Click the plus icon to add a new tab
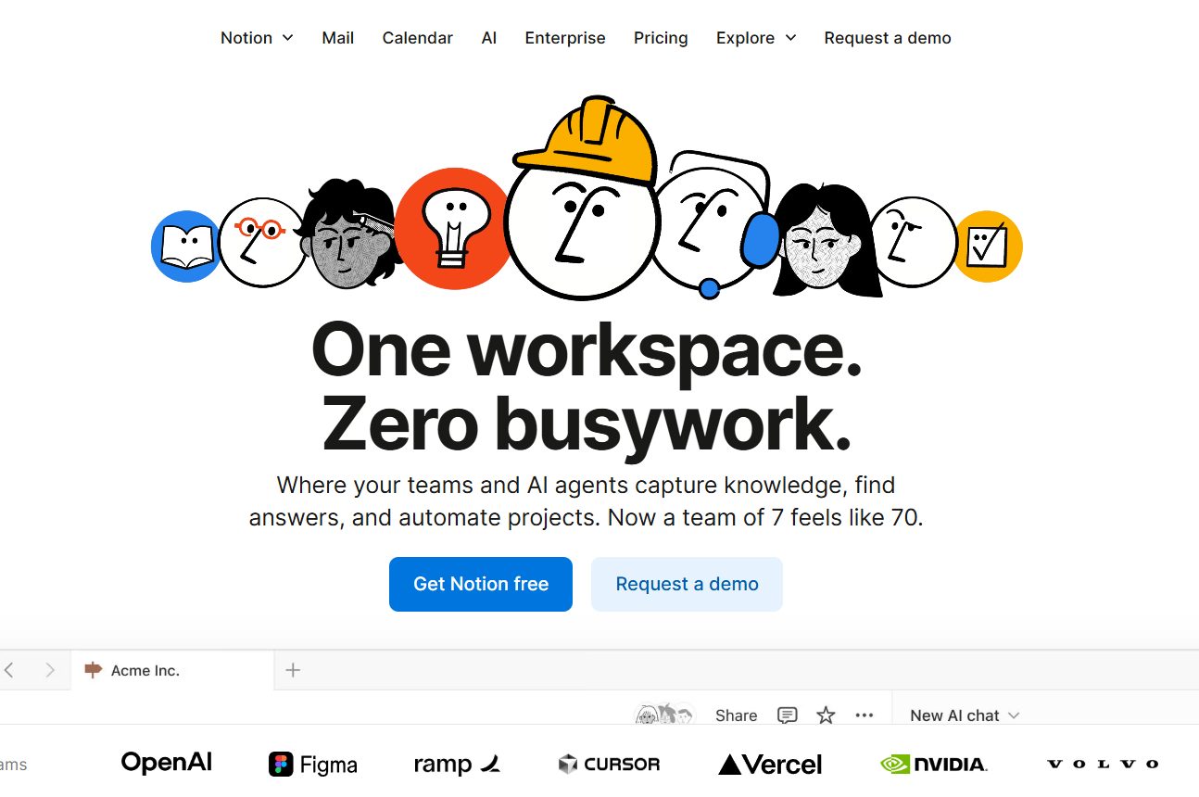 click(x=293, y=670)
